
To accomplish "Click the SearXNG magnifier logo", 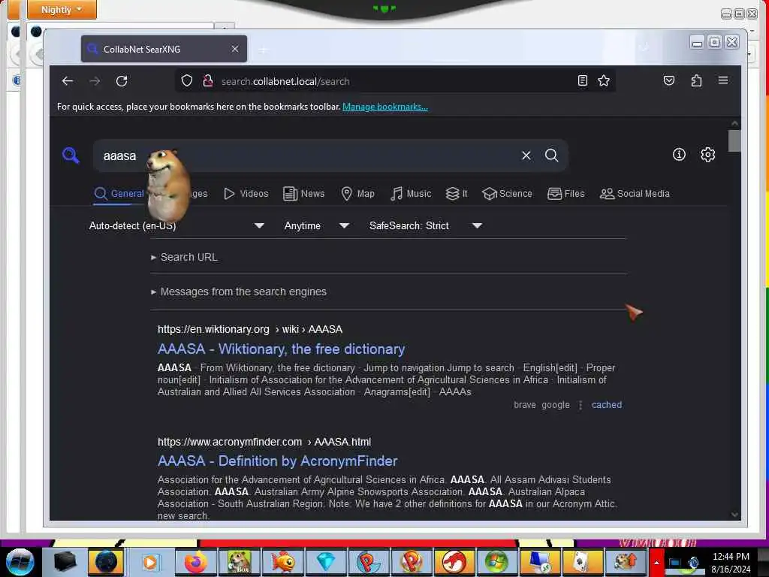I will [71, 155].
